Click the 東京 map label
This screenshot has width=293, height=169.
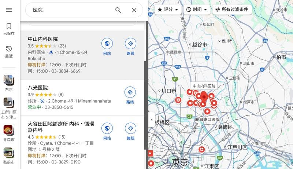(x=180, y=162)
